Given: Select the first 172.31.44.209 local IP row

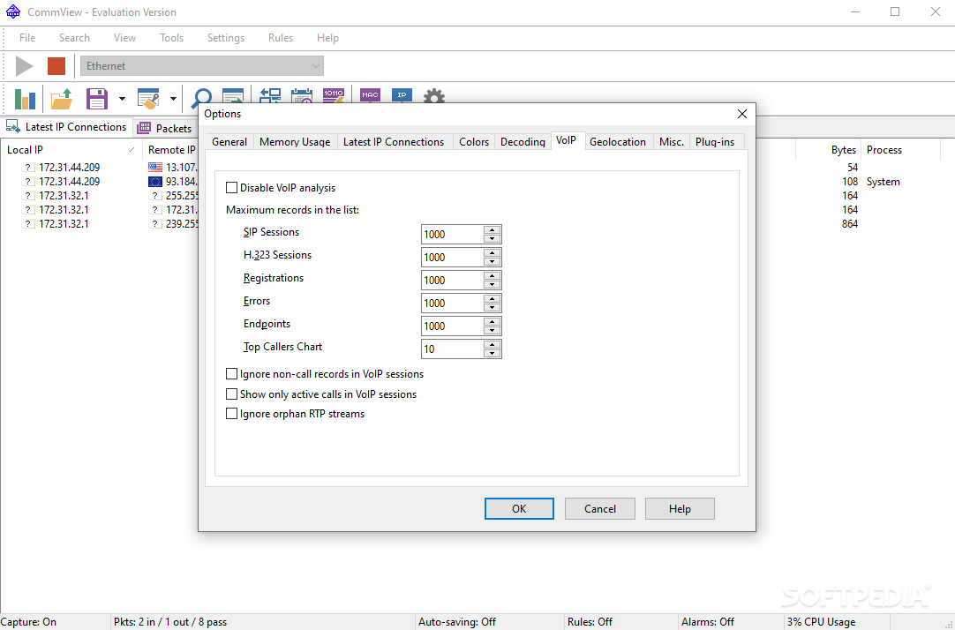Looking at the screenshot, I should (x=70, y=168).
